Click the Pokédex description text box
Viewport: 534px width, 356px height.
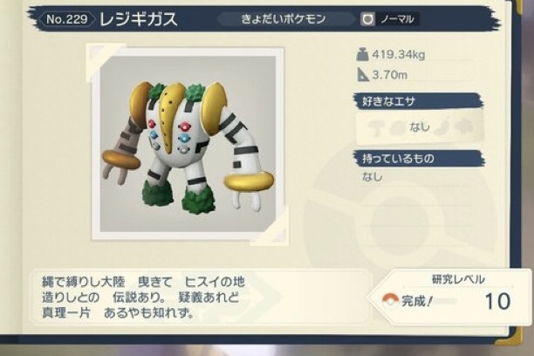pos(202,297)
